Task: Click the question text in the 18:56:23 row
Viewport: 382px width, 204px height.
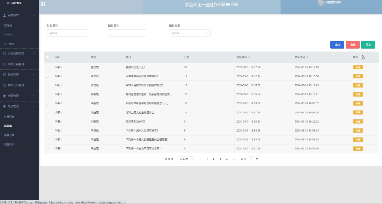Action: [135, 121]
